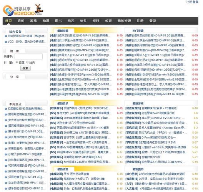Click the small 登录 link above the navigation bar
Screen dimensions: 203x192
coord(195,2)
